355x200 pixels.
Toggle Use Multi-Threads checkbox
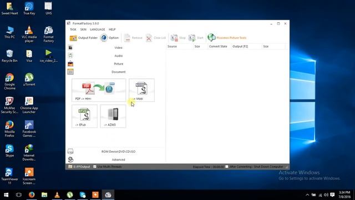tap(95, 167)
